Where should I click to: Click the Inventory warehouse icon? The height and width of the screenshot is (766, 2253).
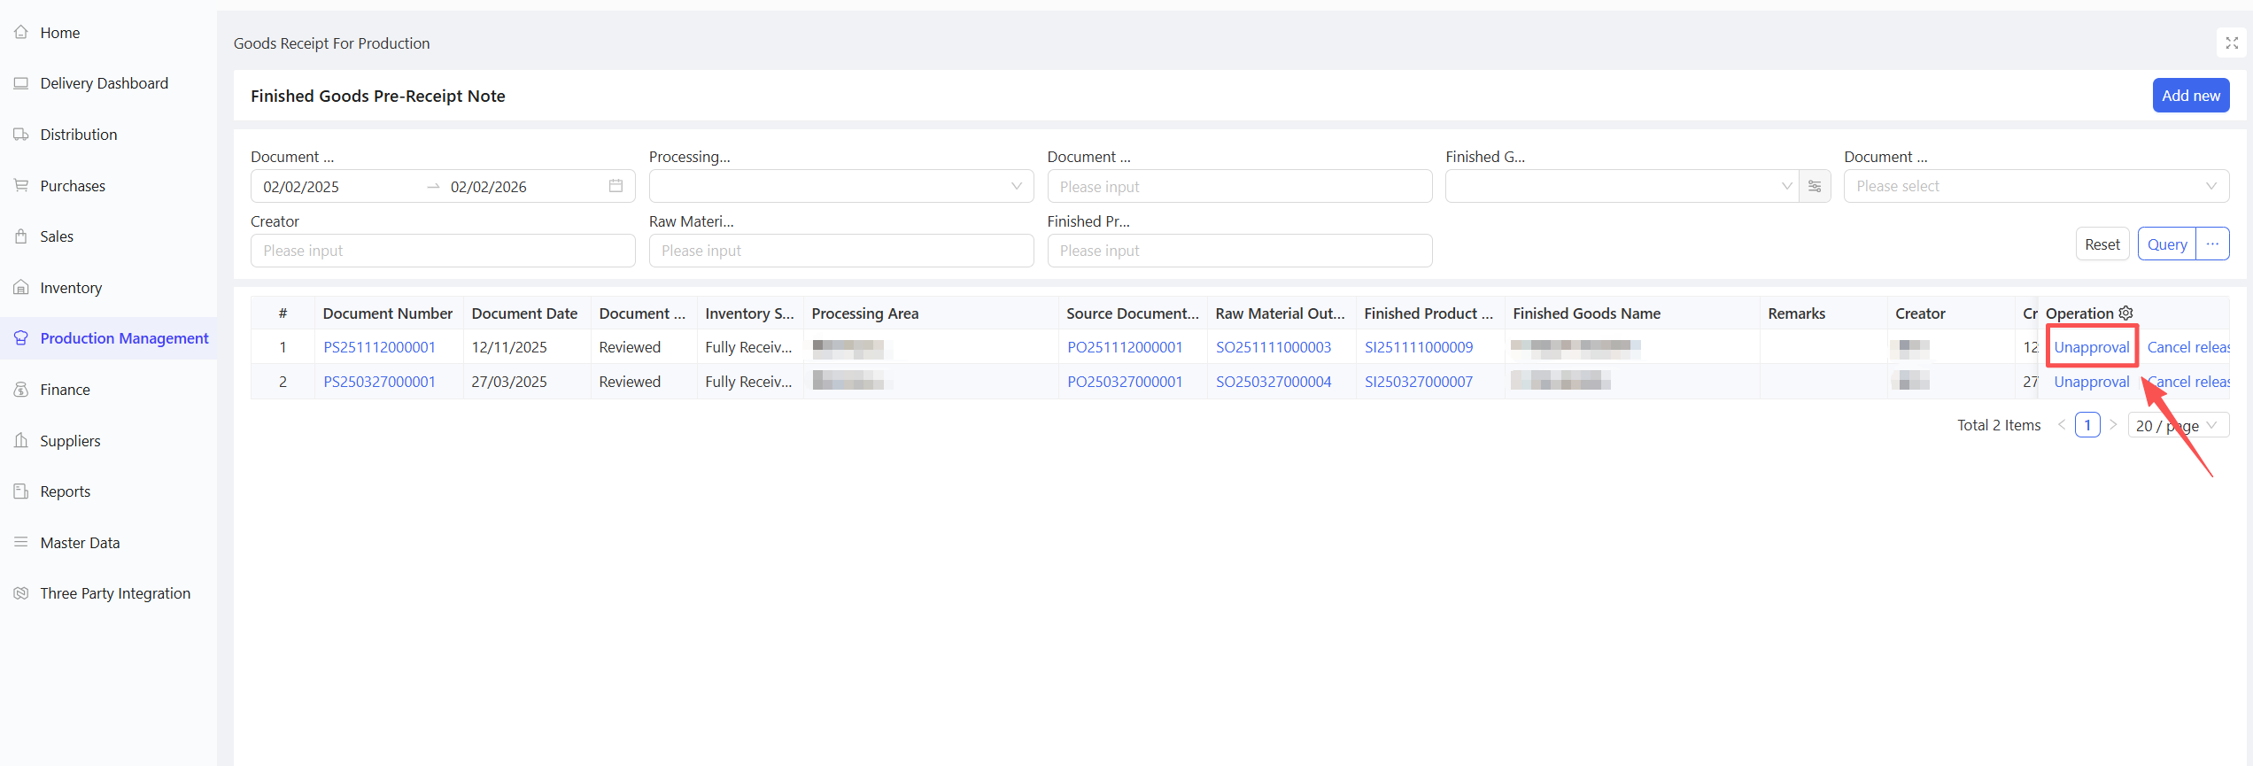click(x=21, y=288)
